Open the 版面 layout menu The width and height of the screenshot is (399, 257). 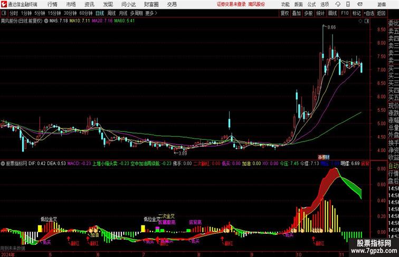click(299, 4)
